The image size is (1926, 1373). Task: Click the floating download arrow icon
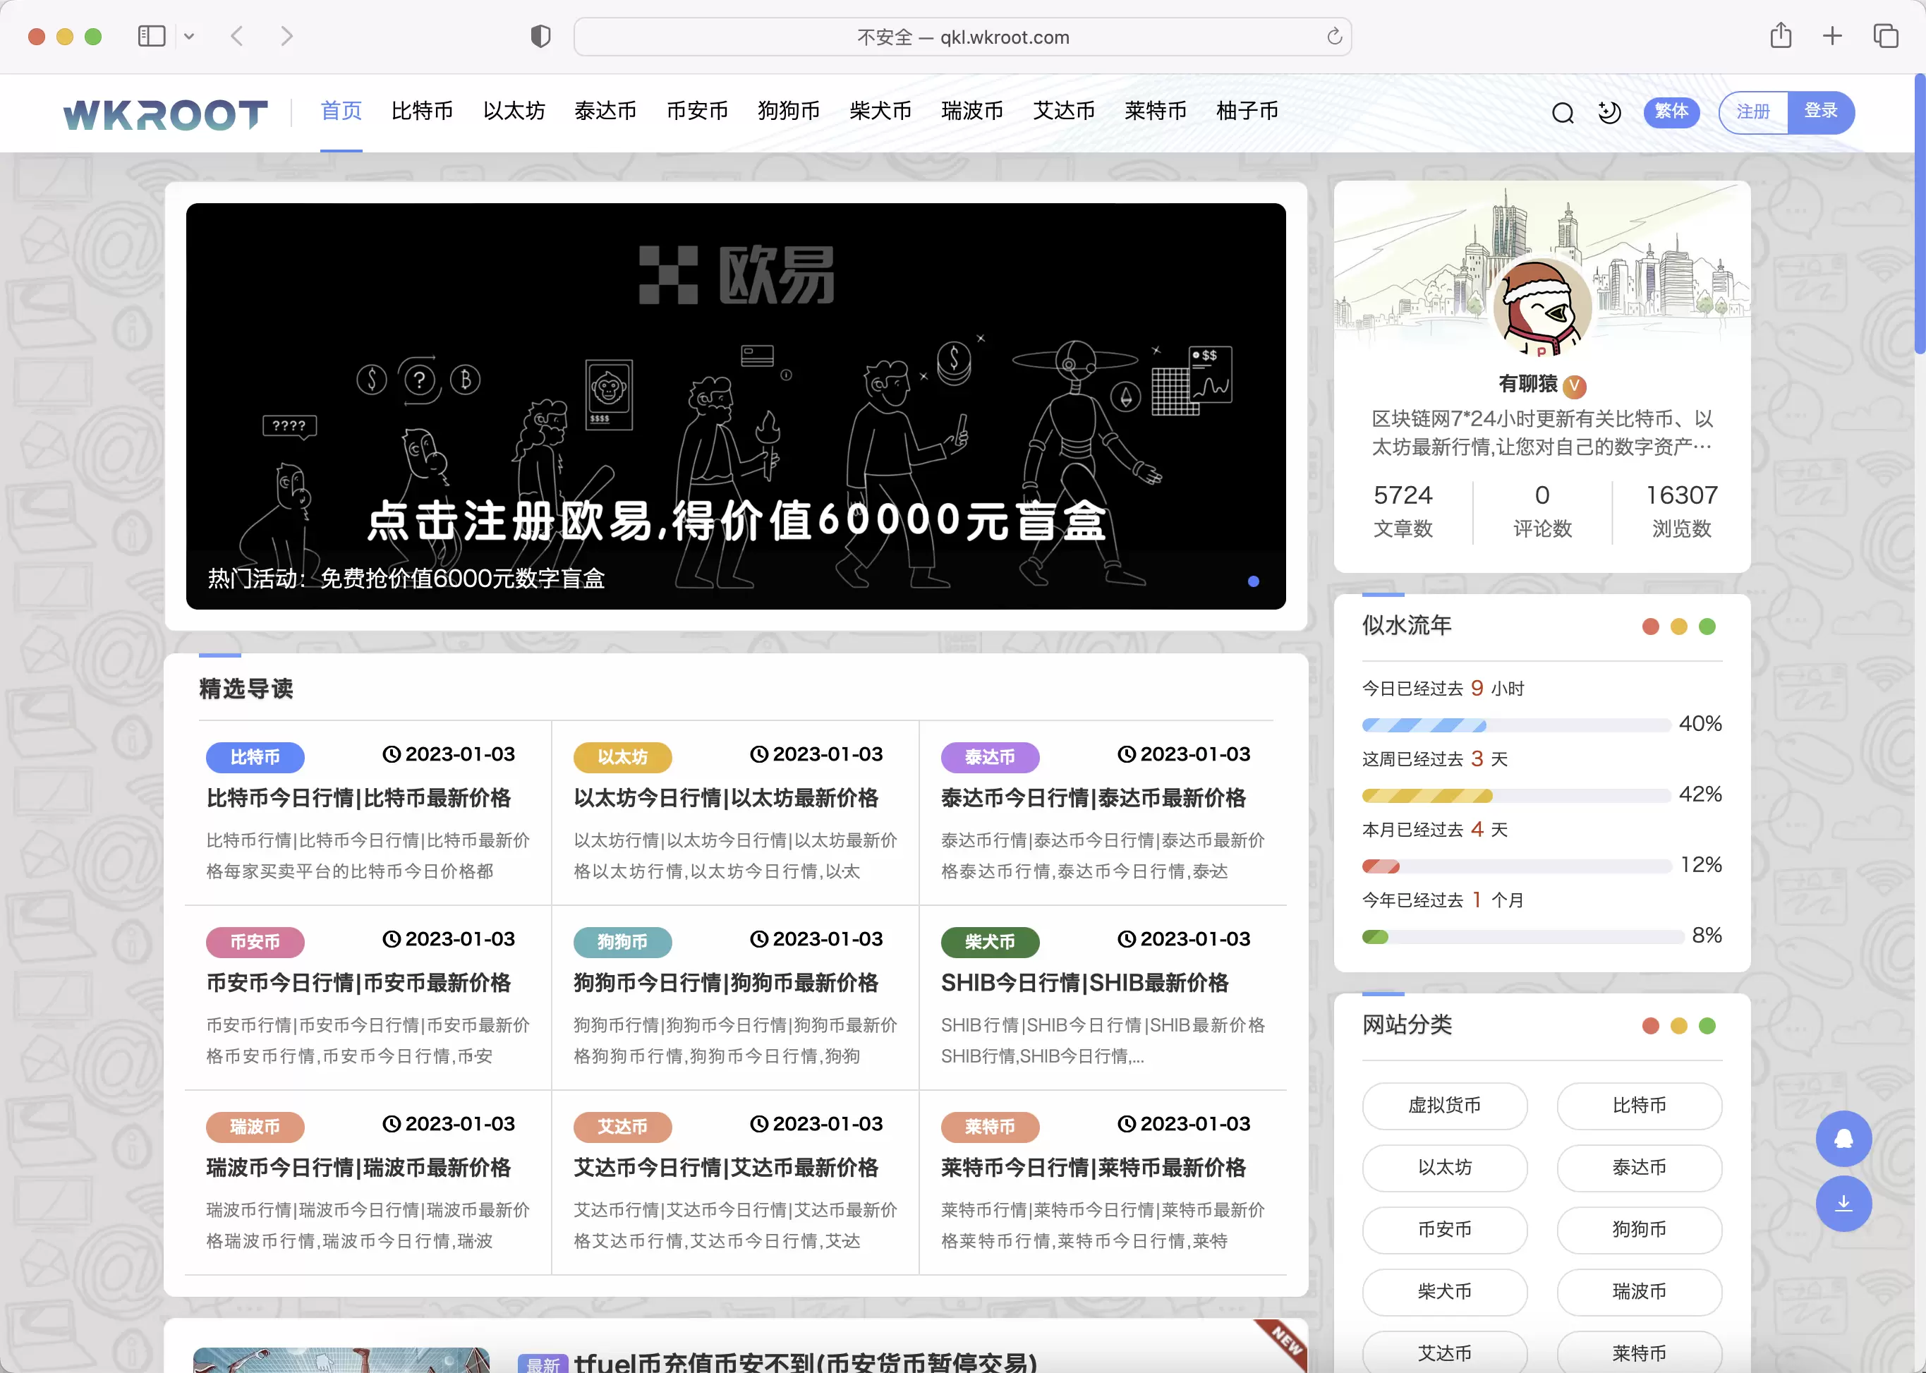(x=1843, y=1204)
